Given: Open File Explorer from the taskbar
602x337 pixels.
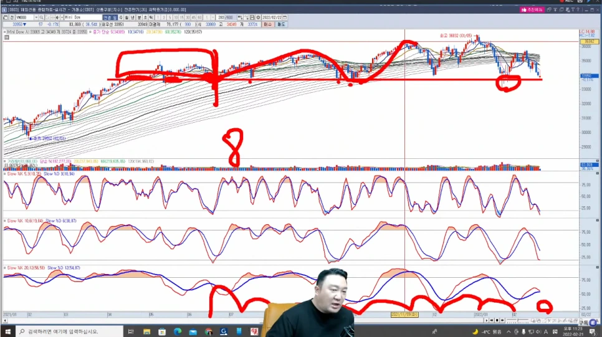Looking at the screenshot, I should click(146, 331).
